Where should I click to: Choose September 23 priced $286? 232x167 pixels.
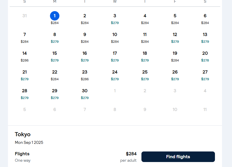tap(85, 75)
